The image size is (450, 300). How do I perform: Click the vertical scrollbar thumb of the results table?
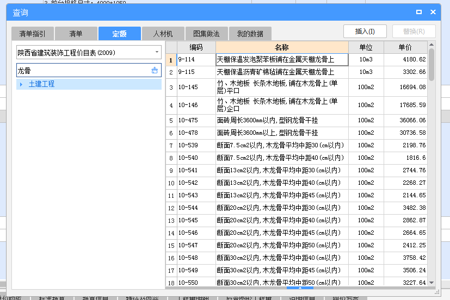pos(431,65)
